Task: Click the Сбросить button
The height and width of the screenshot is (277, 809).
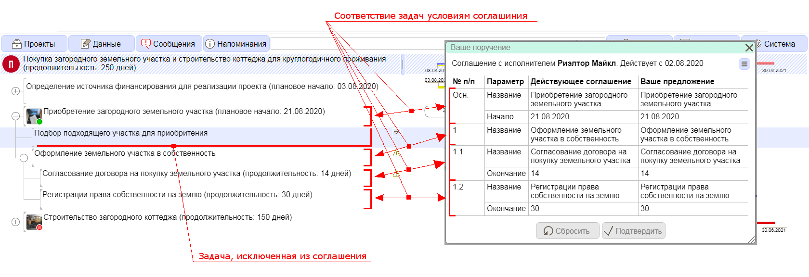Action: pos(568,231)
